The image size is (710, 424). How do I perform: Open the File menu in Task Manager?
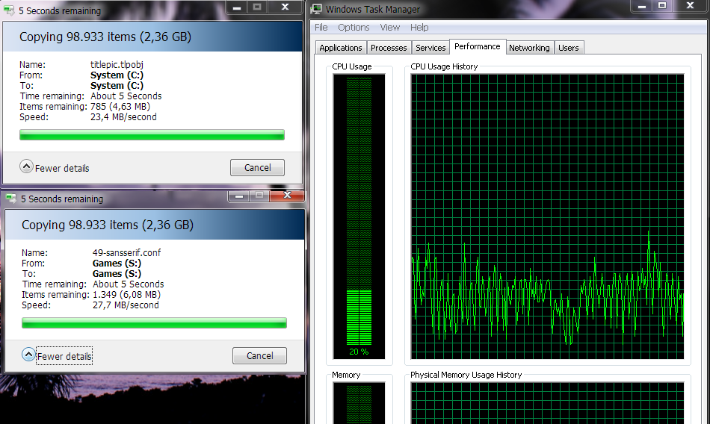coord(321,27)
